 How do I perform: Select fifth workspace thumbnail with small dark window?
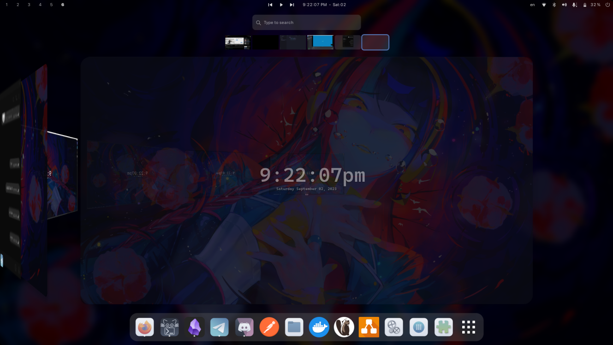(348, 42)
